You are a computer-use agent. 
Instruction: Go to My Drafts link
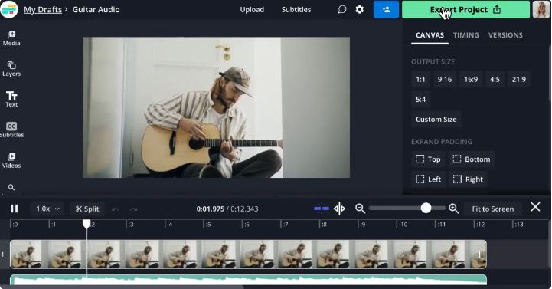click(x=43, y=9)
